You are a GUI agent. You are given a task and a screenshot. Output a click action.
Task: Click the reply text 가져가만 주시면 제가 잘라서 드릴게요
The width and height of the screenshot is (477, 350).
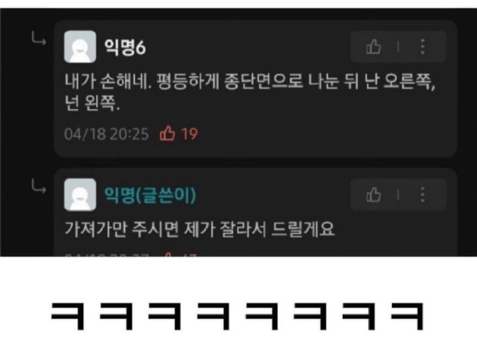[x=200, y=229]
